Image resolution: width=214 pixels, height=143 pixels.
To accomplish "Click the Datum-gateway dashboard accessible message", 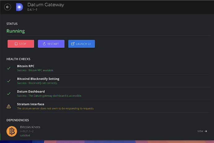I will [49, 96].
